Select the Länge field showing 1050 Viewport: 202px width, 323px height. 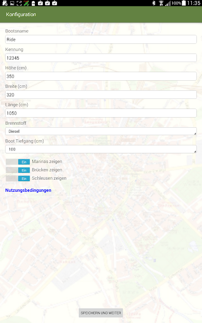tap(101, 113)
